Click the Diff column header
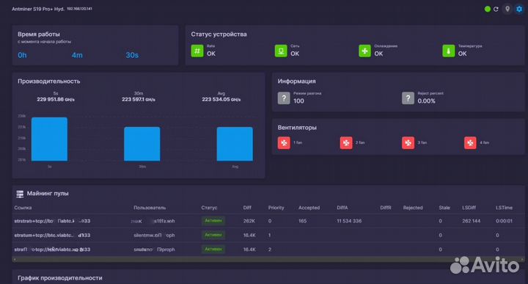 click(247, 208)
